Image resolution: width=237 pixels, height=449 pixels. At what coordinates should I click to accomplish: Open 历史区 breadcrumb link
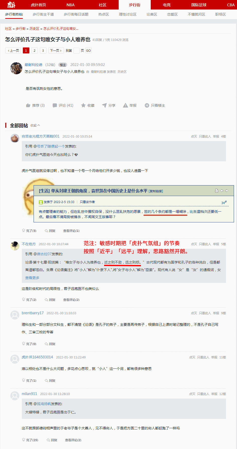click(x=34, y=29)
